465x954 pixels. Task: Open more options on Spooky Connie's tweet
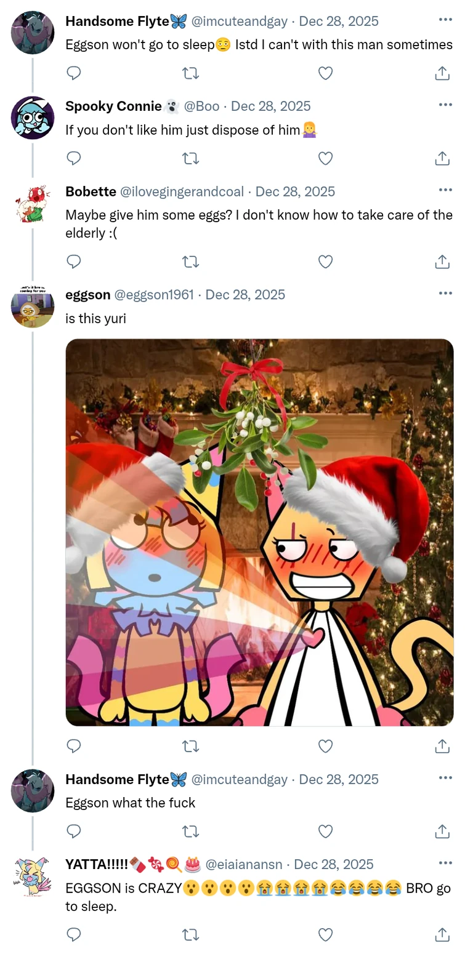(445, 105)
